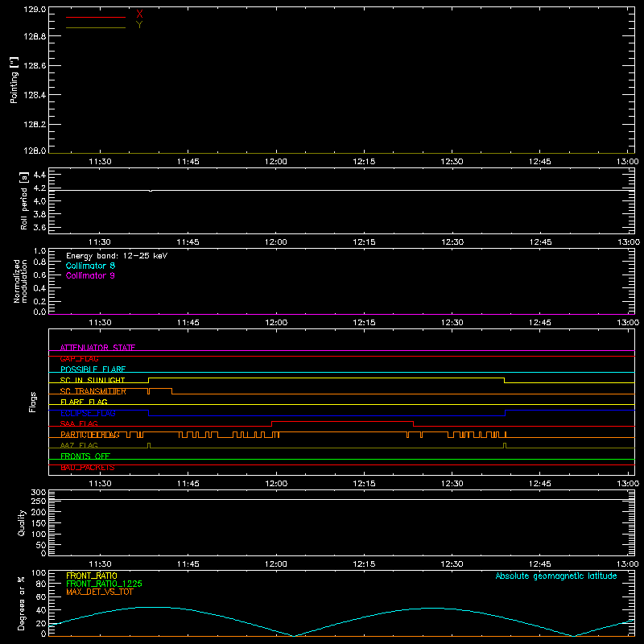
Task: Click the 11:30 label under Flags plot
Action: pyautogui.click(x=100, y=484)
